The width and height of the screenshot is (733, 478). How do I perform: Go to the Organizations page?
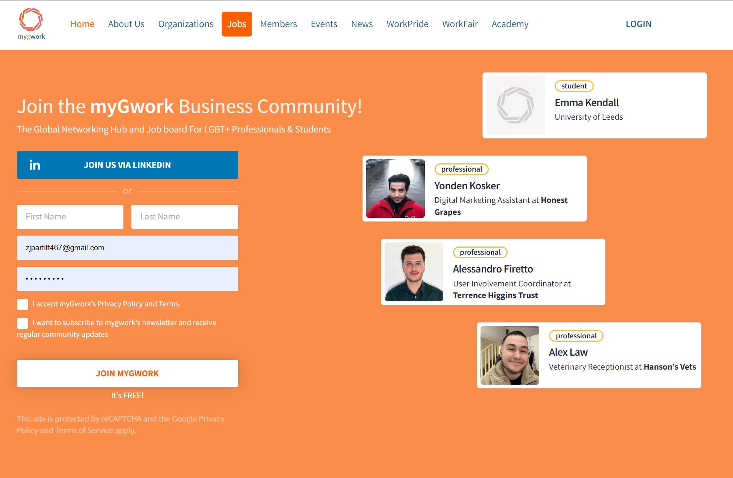pos(186,24)
